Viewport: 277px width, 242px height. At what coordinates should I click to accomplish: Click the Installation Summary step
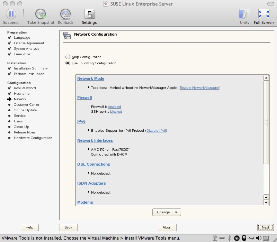point(31,68)
